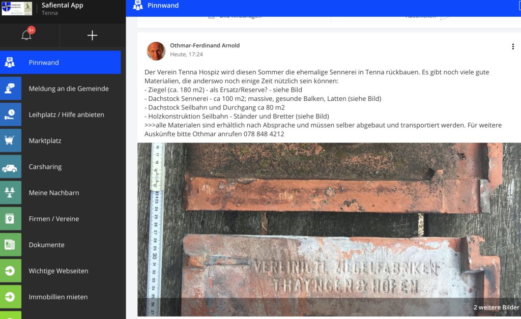Open the post options three-dot menu
Screen dimensions: 521x319
click(x=513, y=46)
